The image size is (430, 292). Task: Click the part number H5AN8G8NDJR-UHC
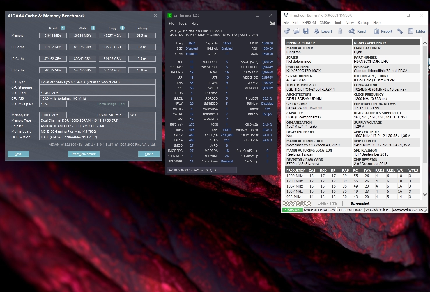pos(371,62)
